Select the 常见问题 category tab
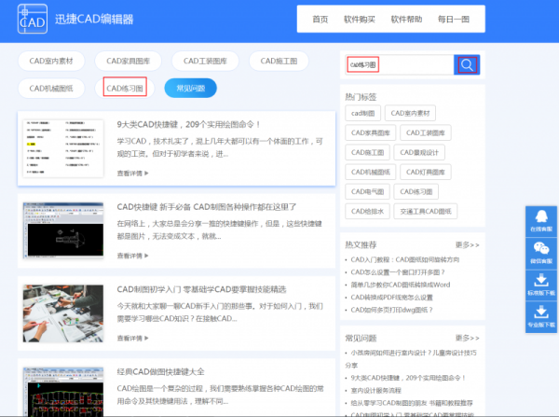Screen dimensions: 559x417 click(191, 89)
